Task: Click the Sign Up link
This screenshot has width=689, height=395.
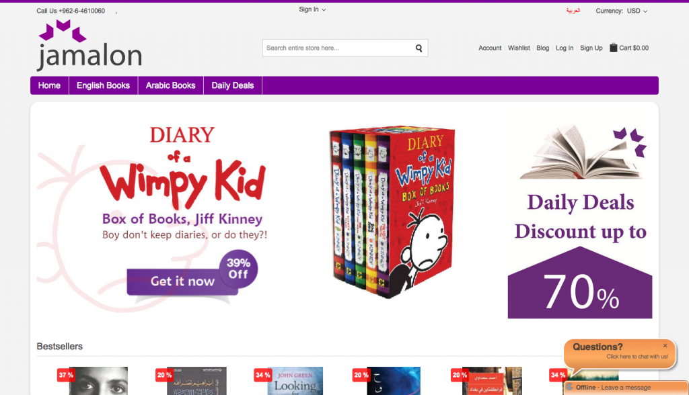Action: pos(591,48)
